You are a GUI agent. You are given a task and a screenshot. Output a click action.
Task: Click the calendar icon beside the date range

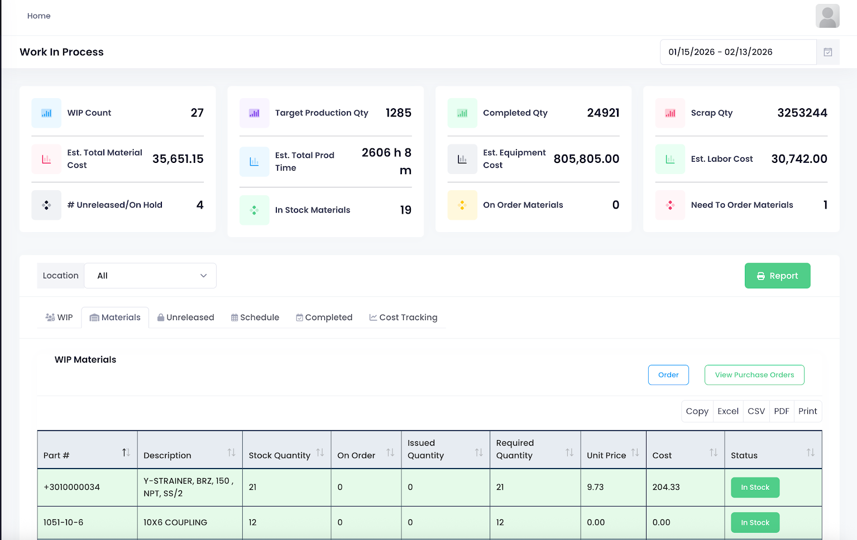click(828, 51)
